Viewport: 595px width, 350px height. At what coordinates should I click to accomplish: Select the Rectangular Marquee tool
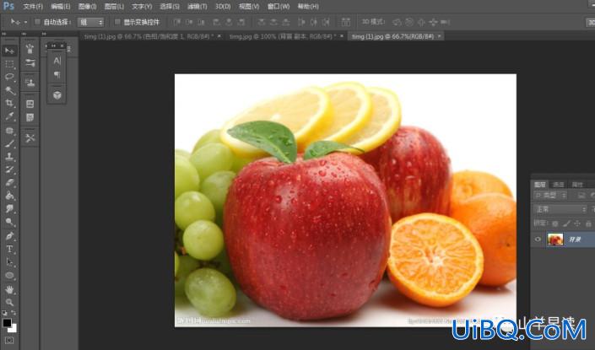point(9,64)
